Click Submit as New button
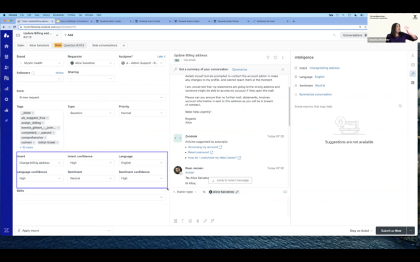The height and width of the screenshot is (262, 420). coord(391,231)
